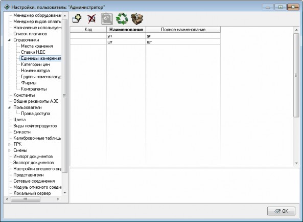Click the delete record icon with red X
Viewport: 303px width, 222px height.
click(91, 19)
